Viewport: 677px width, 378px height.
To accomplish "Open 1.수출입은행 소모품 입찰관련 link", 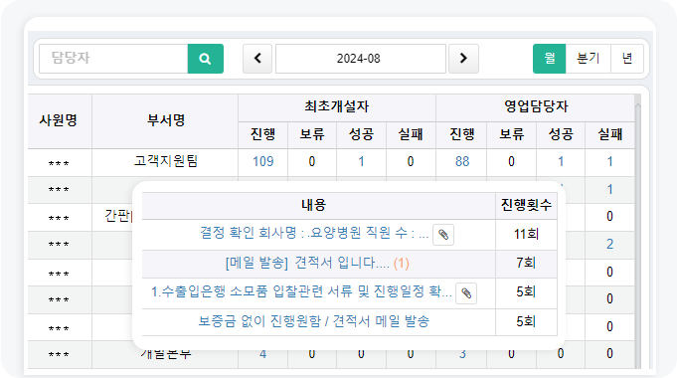I will (301, 291).
